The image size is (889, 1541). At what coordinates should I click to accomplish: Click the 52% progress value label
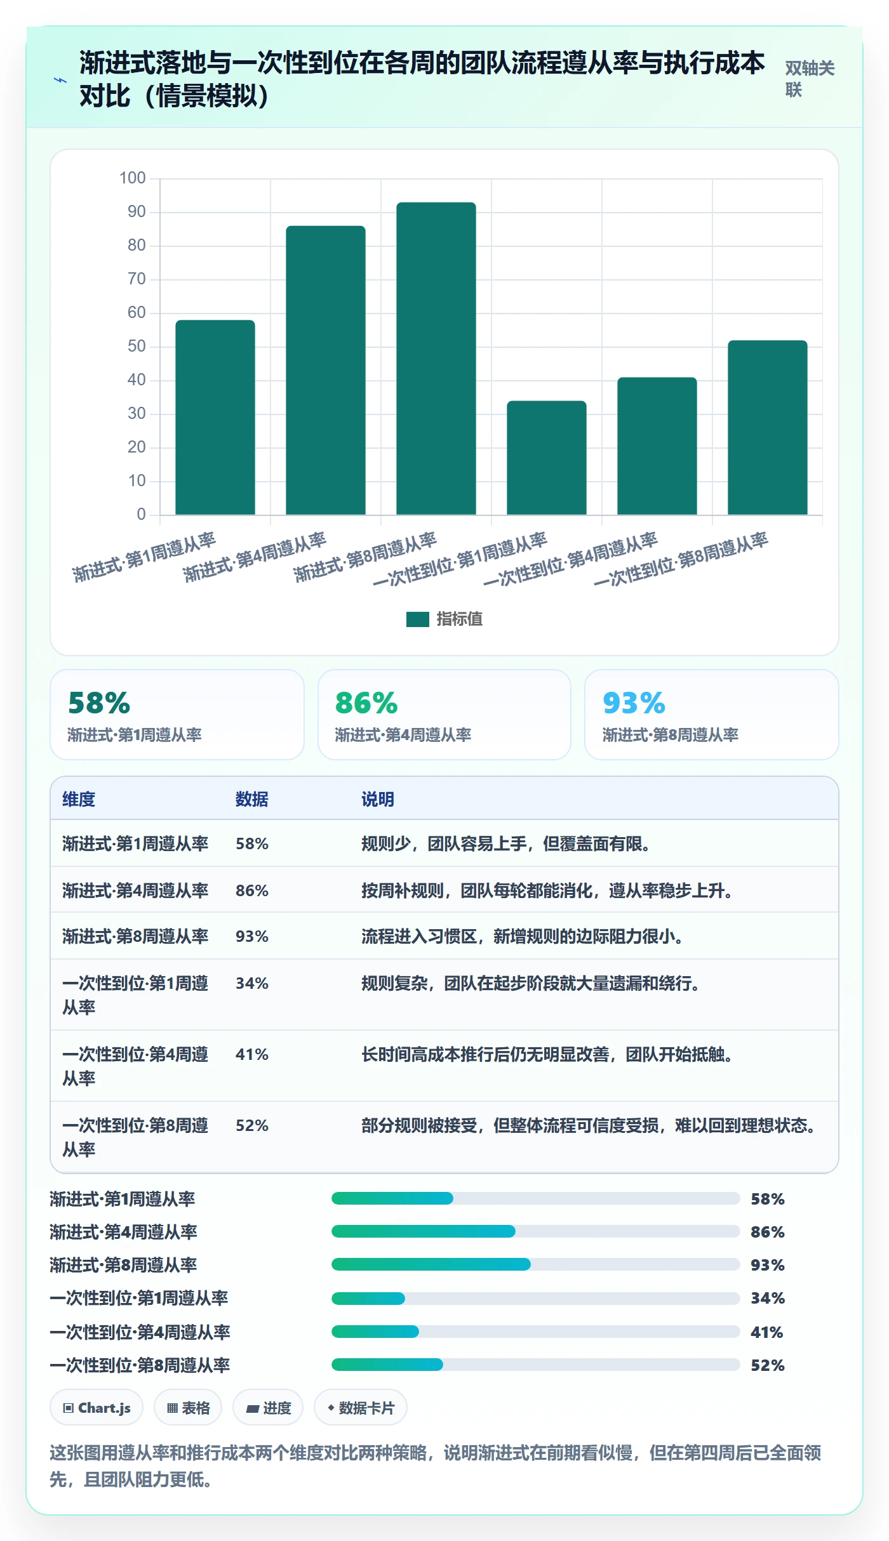768,1365
